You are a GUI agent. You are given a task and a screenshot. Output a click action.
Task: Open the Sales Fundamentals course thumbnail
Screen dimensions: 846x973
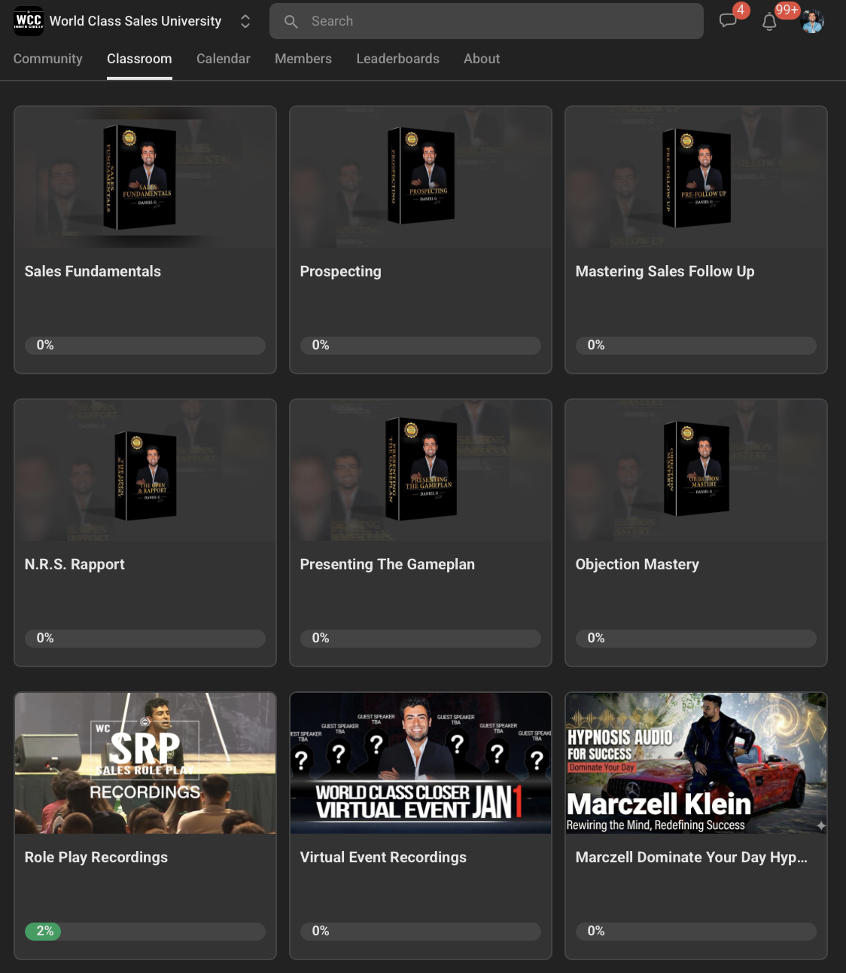point(145,178)
